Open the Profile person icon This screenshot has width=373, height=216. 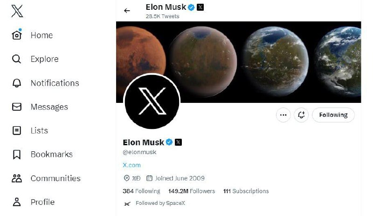pyautogui.click(x=17, y=202)
